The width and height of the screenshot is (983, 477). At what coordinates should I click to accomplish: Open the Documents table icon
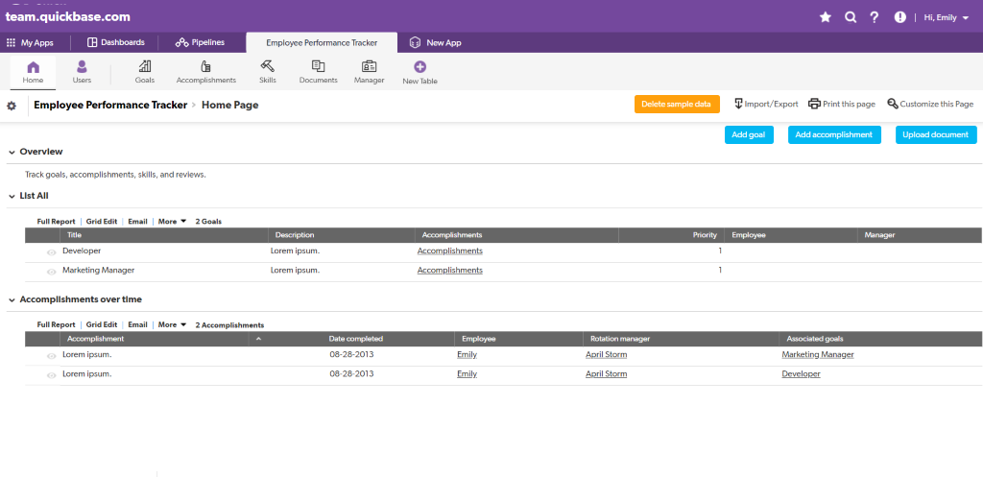point(319,67)
